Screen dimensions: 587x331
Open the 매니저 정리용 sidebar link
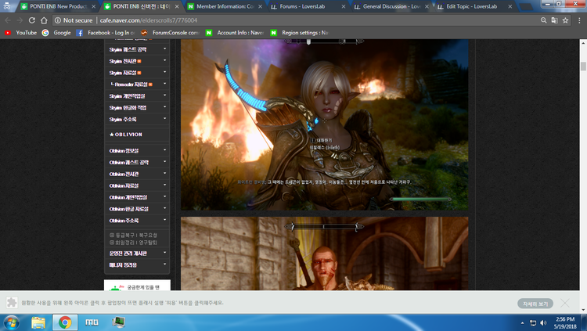click(x=123, y=264)
